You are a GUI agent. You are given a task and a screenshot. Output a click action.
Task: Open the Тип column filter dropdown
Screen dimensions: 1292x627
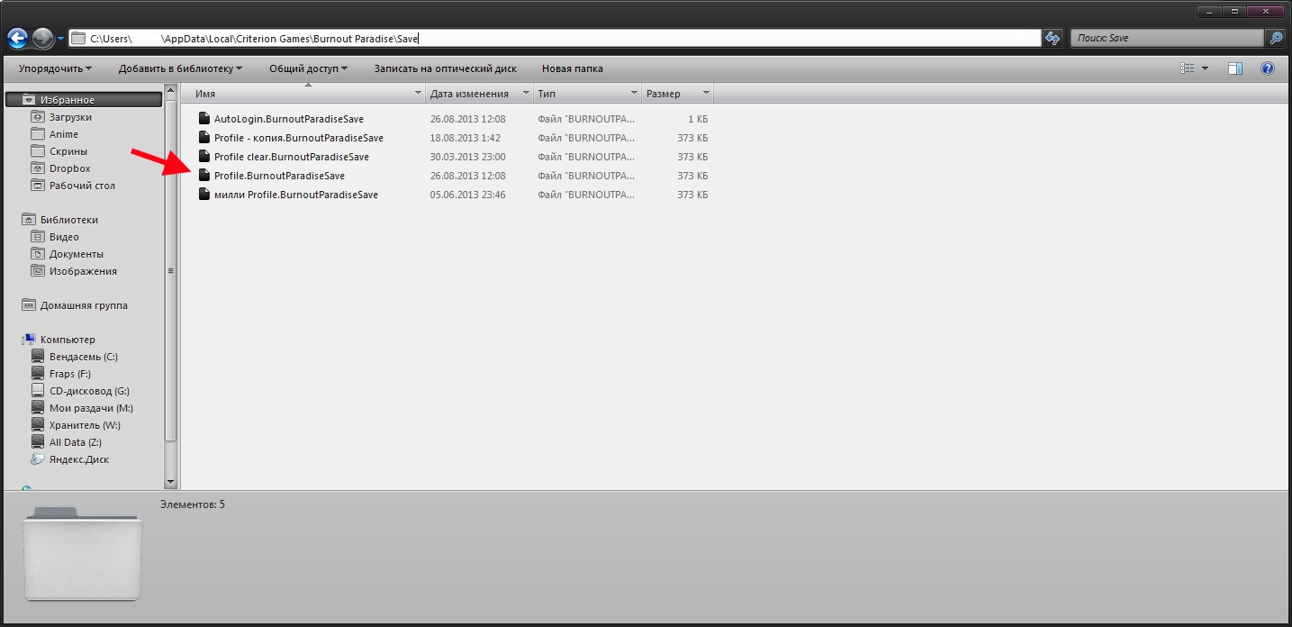[633, 94]
